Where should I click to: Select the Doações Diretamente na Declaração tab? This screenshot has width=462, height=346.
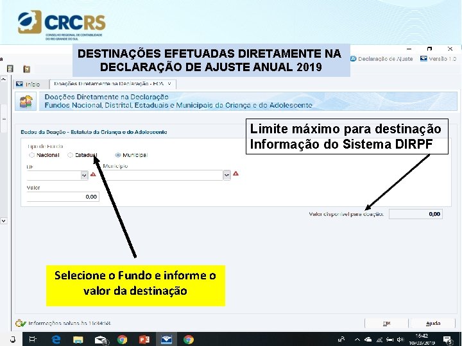pos(112,84)
